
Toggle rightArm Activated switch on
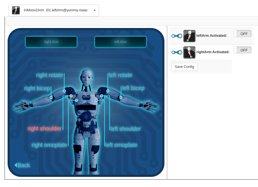(x=242, y=50)
